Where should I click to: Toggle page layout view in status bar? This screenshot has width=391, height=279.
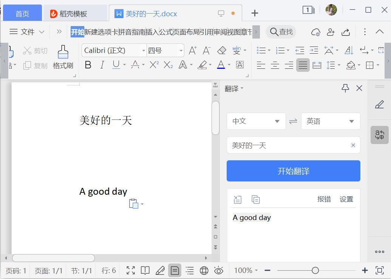[x=175, y=270]
